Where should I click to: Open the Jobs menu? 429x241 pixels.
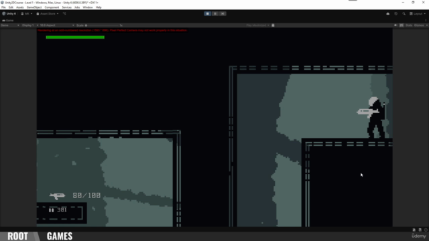click(77, 7)
